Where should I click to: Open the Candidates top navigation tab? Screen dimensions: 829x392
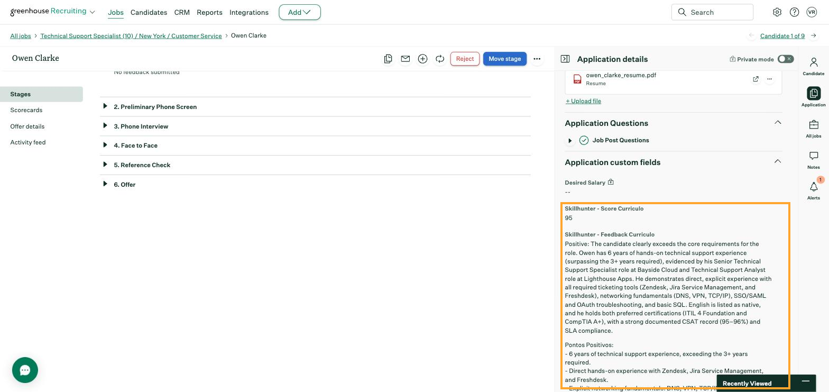pos(149,12)
